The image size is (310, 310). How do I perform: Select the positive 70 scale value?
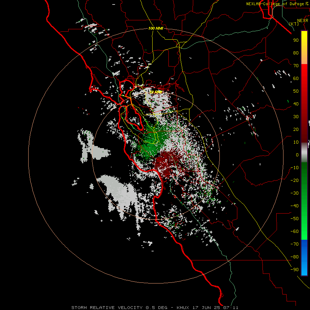(x=296, y=66)
